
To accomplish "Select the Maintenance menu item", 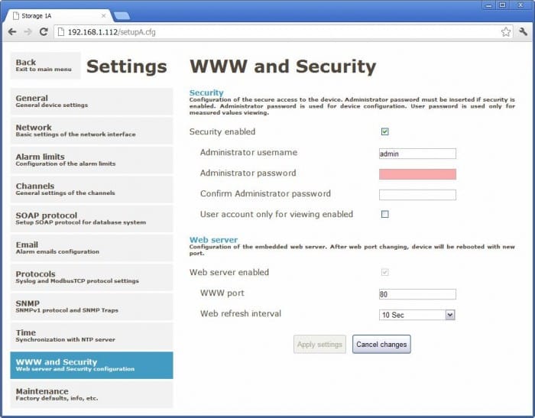I will click(91, 394).
